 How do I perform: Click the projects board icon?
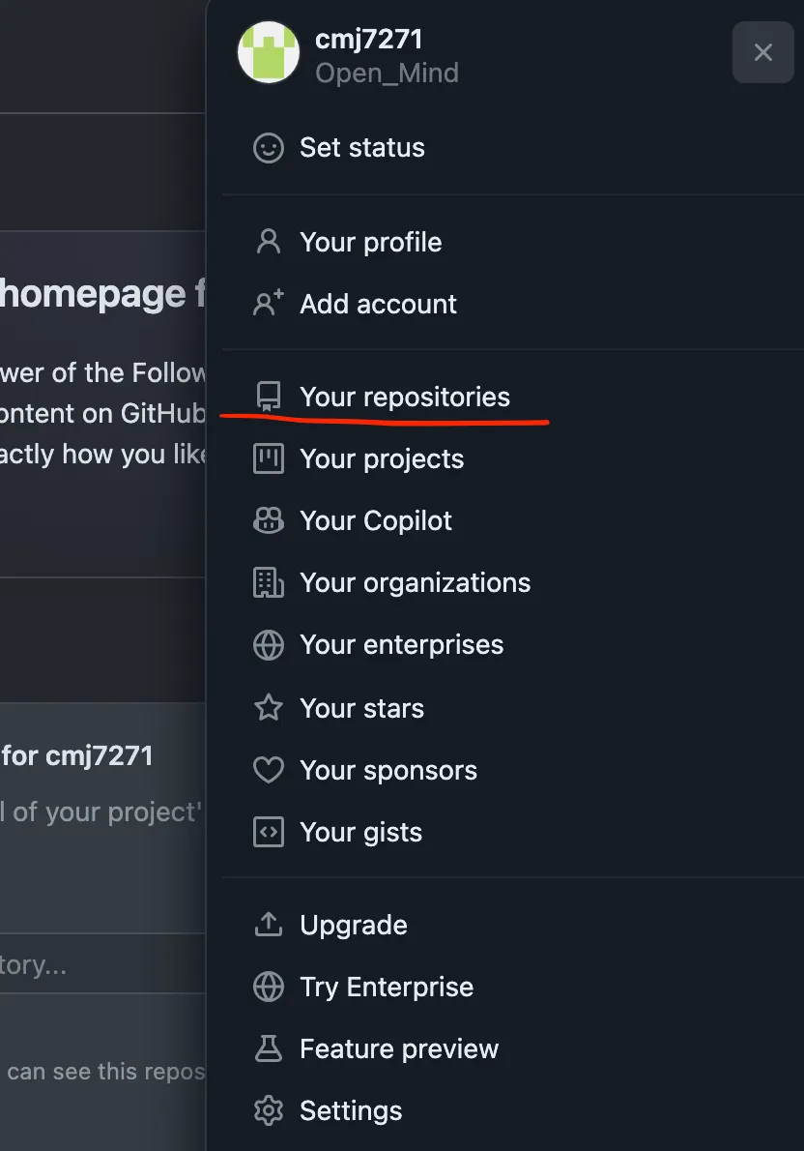(268, 458)
